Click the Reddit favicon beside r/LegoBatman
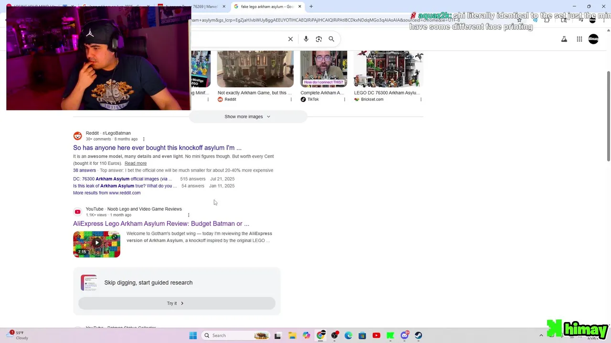This screenshot has height=343, width=611. click(x=77, y=136)
